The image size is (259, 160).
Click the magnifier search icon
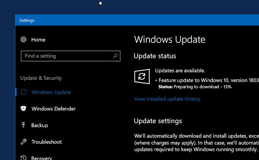tap(115, 56)
